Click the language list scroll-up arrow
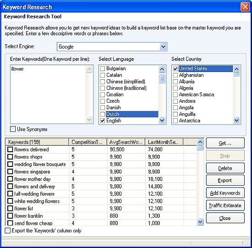This screenshot has height=248, width=252. [x=162, y=69]
